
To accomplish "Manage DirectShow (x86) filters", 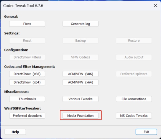I will 27,74.
